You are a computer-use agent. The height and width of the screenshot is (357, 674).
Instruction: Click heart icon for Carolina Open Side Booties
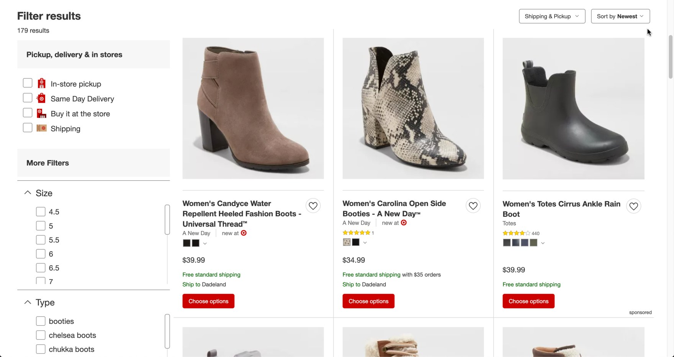473,206
